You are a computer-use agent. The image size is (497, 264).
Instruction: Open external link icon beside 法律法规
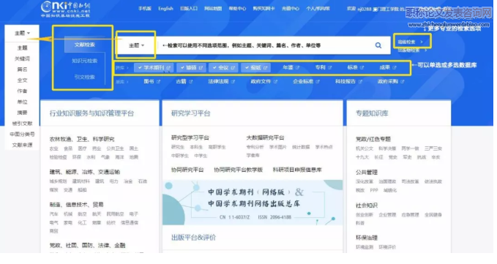(x=233, y=82)
